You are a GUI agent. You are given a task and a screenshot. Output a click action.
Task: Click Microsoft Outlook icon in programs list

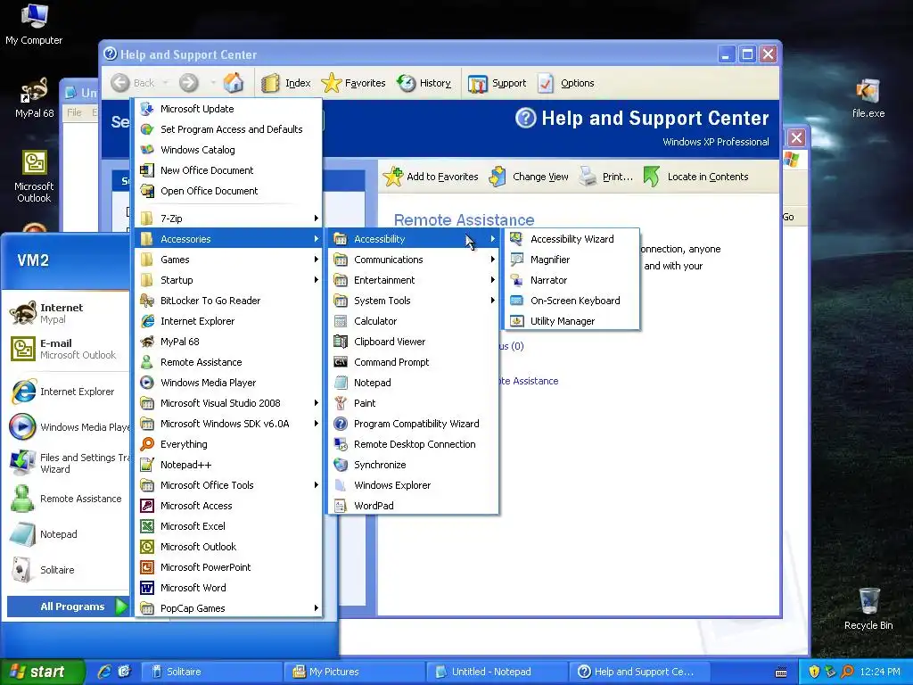pos(147,547)
